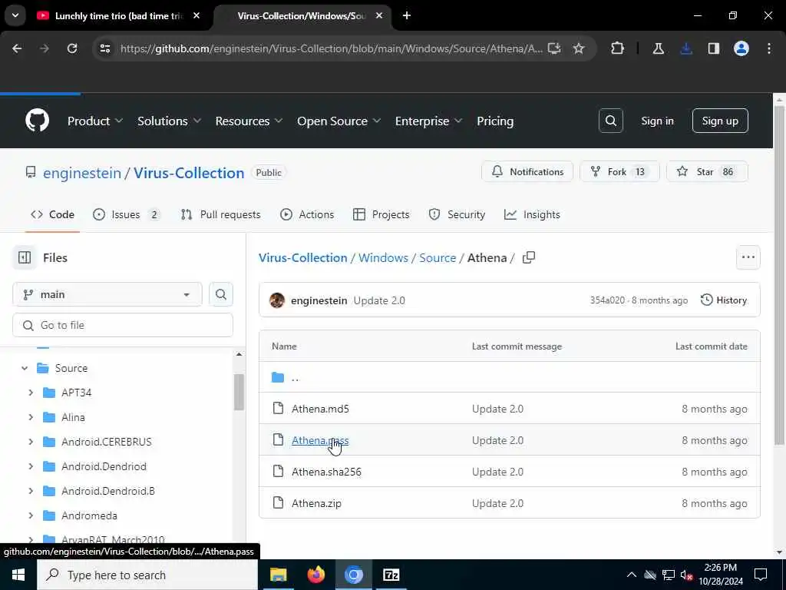This screenshot has width=786, height=590.
Task: Expand the APT34 folder
Action: point(31,393)
